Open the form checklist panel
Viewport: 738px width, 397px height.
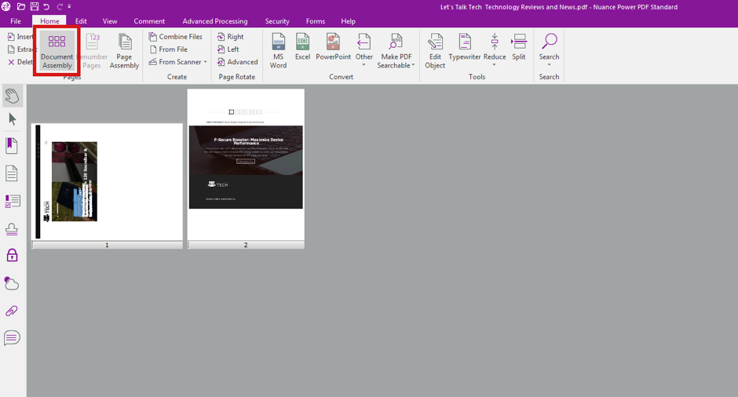pos(13,202)
